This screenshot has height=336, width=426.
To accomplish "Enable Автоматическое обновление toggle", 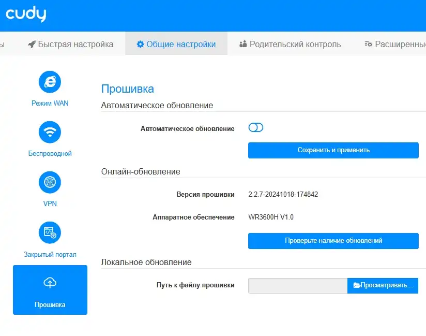I will [255, 127].
